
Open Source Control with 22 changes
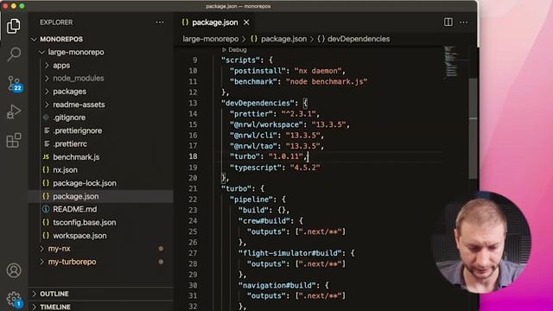(x=14, y=84)
